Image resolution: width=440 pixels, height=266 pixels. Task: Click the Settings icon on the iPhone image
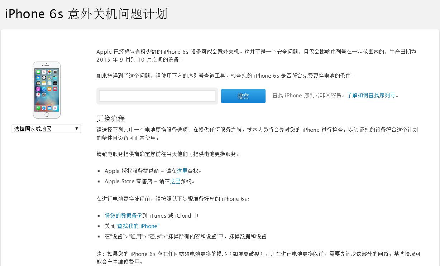44,95
